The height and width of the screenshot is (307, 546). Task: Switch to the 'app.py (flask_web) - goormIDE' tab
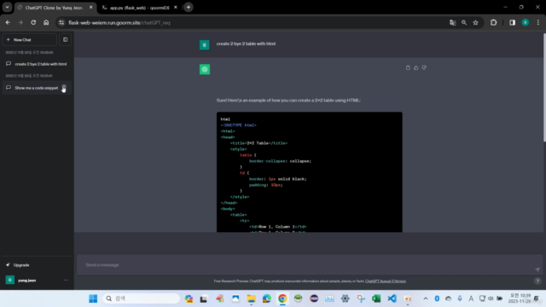click(139, 8)
